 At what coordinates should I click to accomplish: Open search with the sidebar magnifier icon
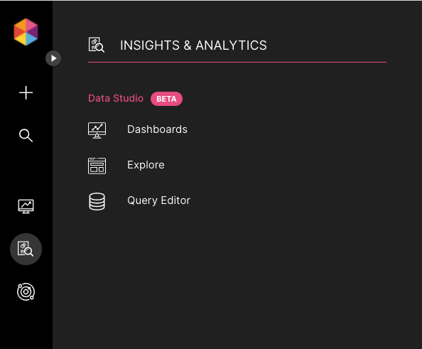[26, 135]
